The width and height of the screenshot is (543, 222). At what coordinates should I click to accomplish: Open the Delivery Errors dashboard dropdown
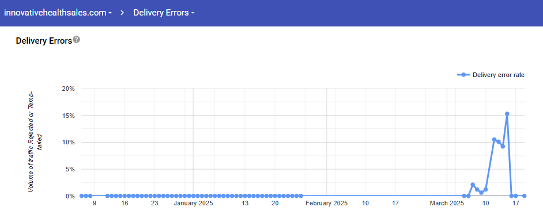click(164, 13)
